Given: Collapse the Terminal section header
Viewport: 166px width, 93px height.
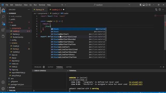Looking at the screenshot, I should [116, 71].
